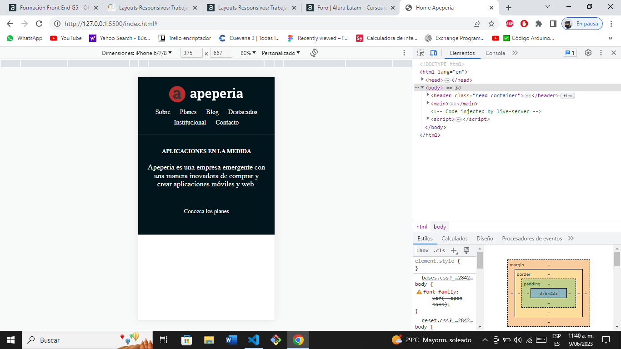The width and height of the screenshot is (621, 349).
Task: Select the Estilos pane tab
Action: click(x=425, y=239)
